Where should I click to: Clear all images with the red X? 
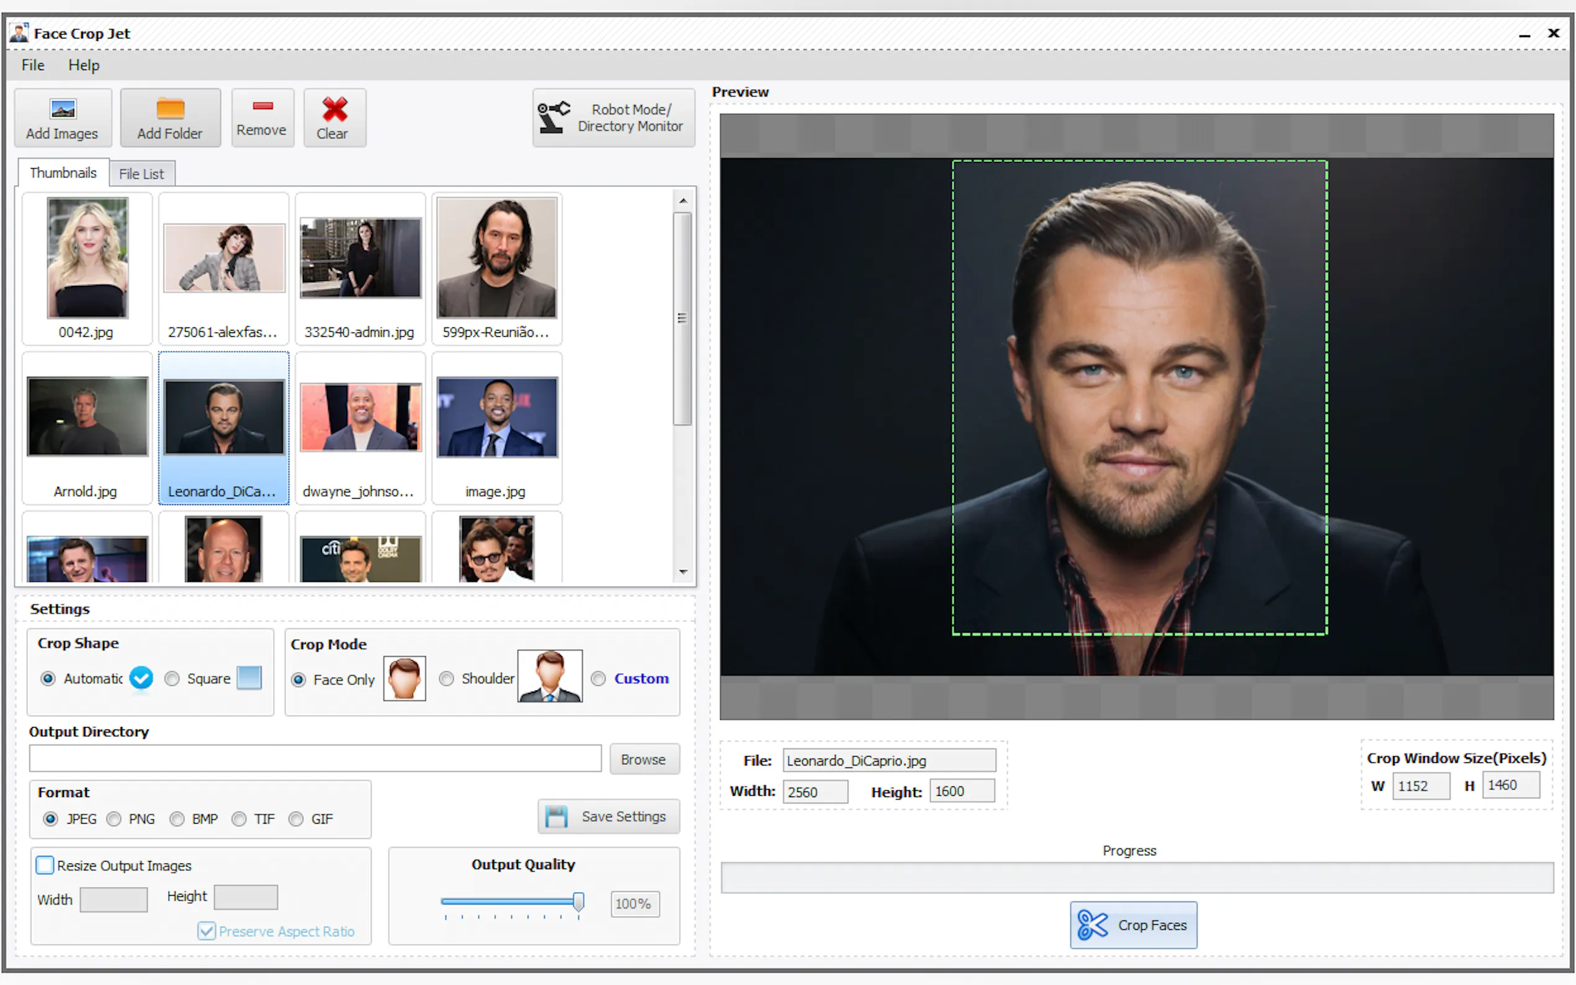click(334, 118)
